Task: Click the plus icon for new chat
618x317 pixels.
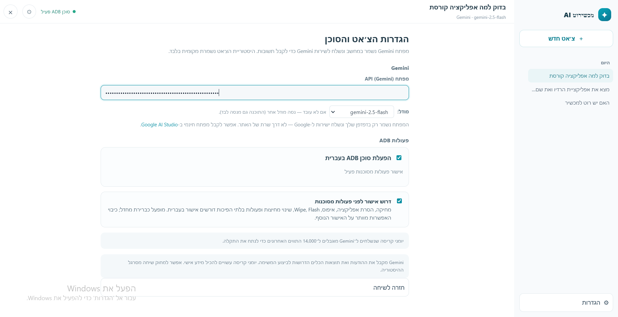Action: pos(581,39)
